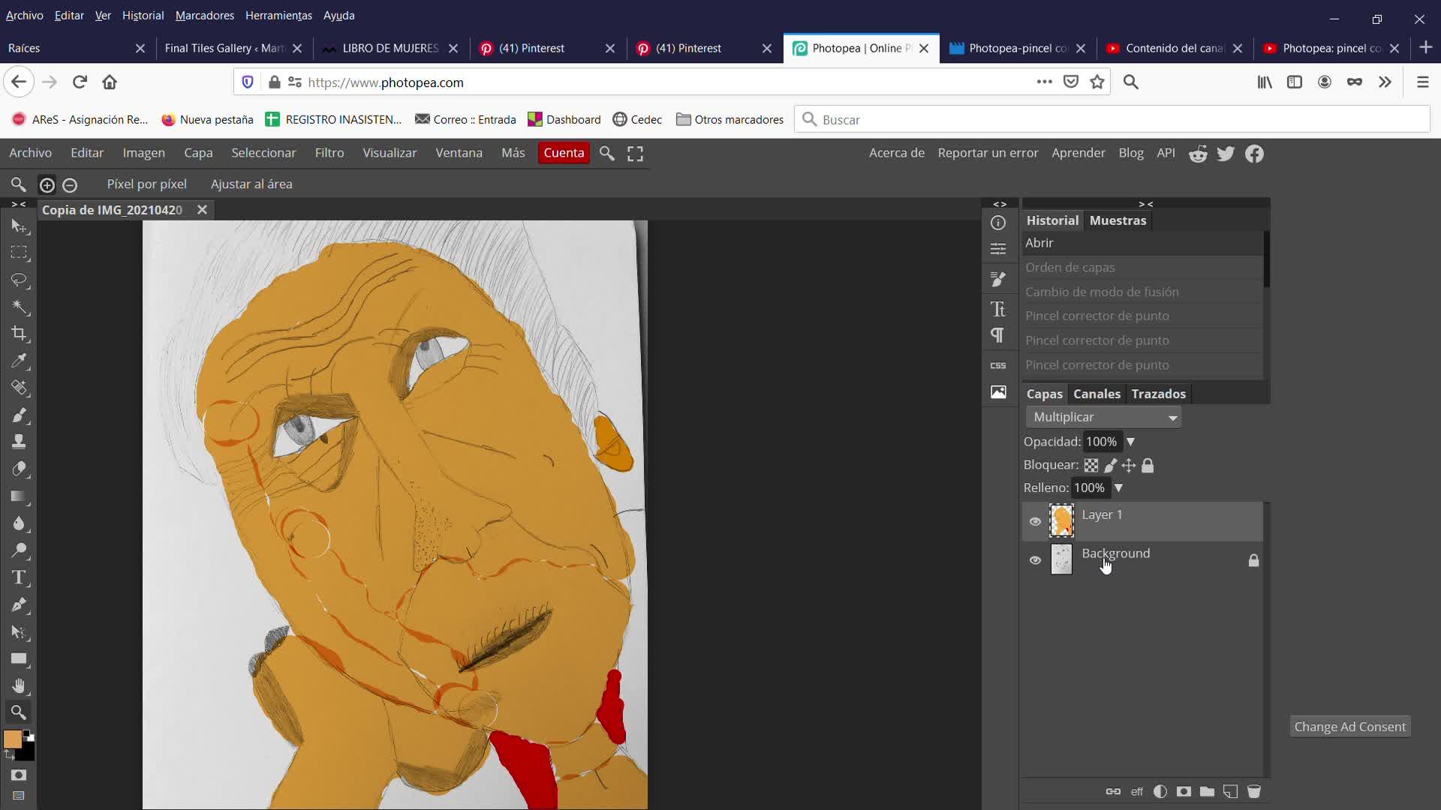Viewport: 1441px width, 810px height.
Task: Select the Crop tool
Action: pos(20,334)
